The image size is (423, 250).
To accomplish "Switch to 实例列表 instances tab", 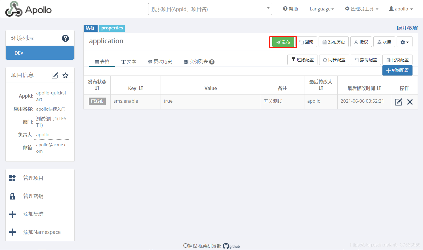I will (x=199, y=62).
